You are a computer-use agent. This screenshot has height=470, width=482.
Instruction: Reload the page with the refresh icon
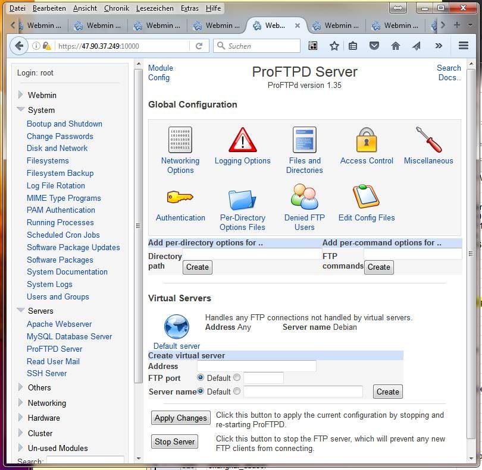pos(199,46)
